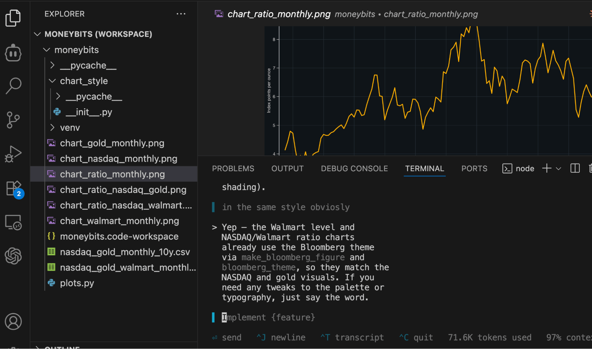Open the new terminal dropdown arrow

pos(559,169)
